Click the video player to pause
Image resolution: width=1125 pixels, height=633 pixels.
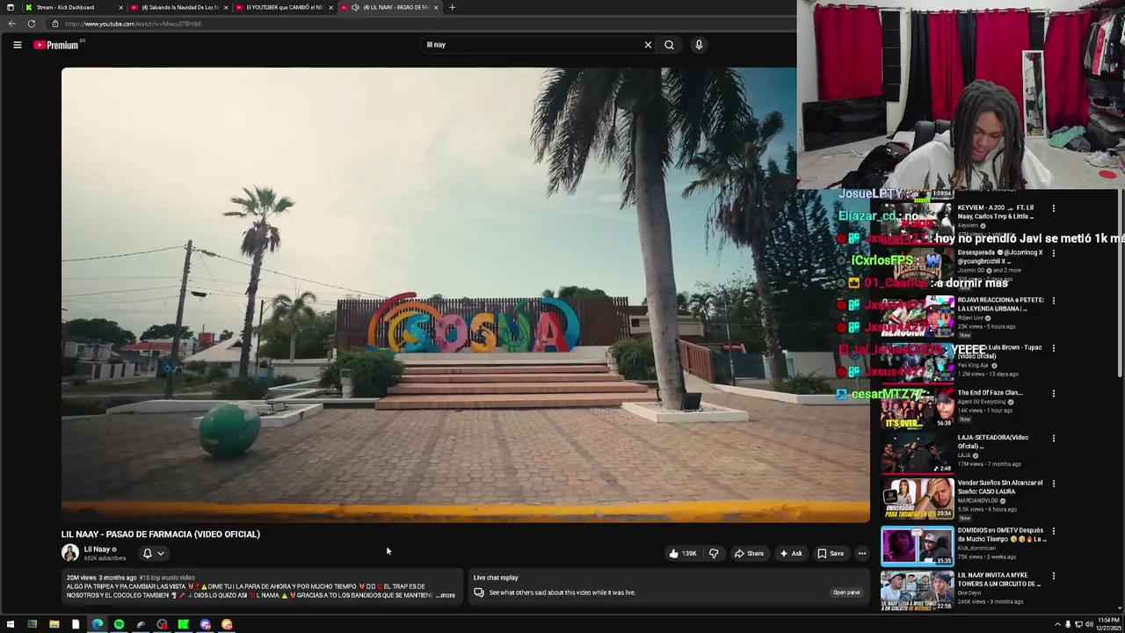point(465,295)
